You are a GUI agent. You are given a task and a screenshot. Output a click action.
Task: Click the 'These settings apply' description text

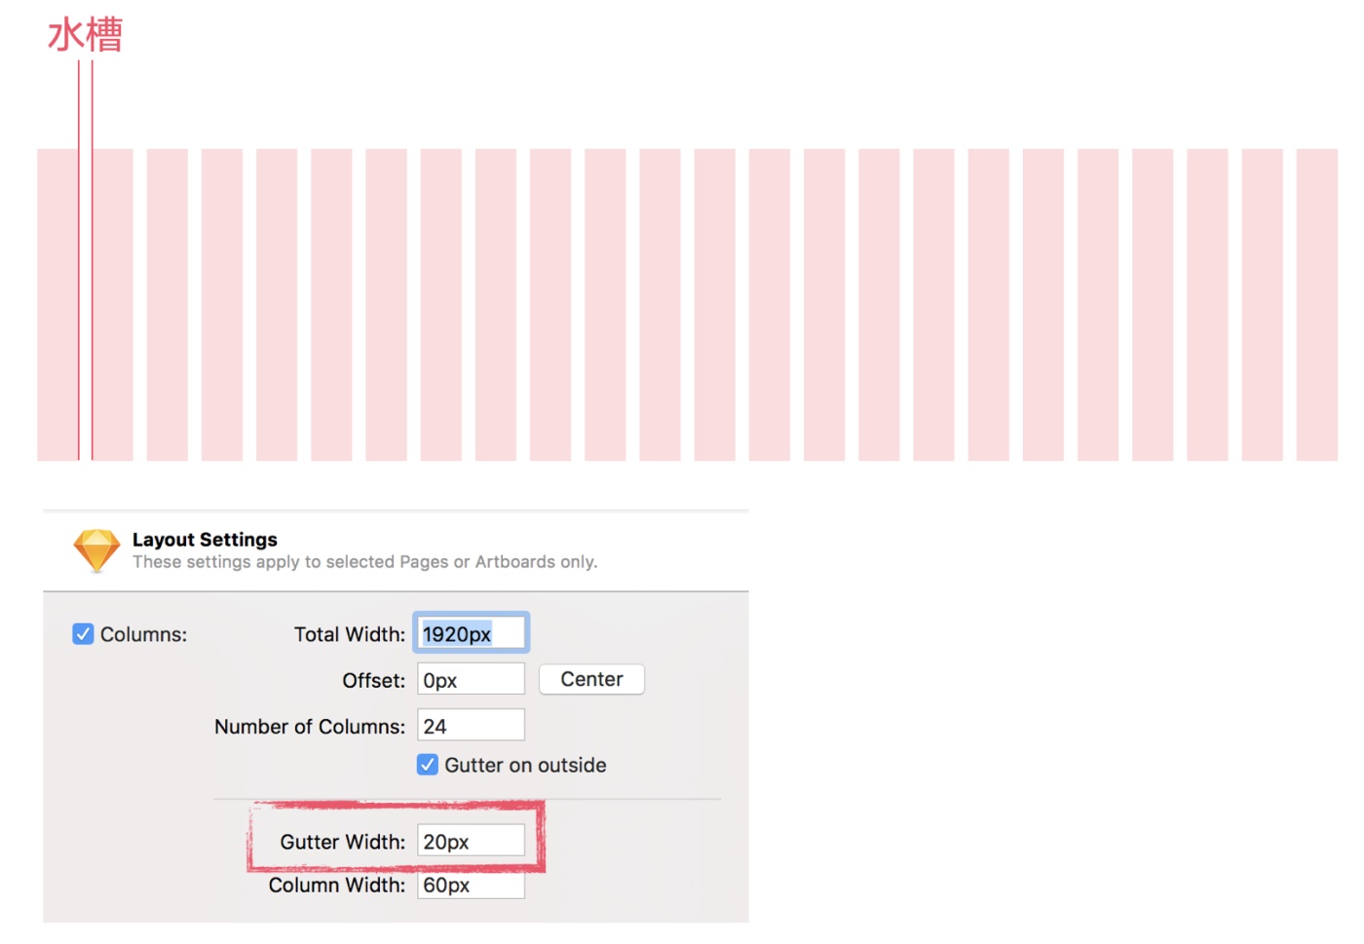[364, 562]
